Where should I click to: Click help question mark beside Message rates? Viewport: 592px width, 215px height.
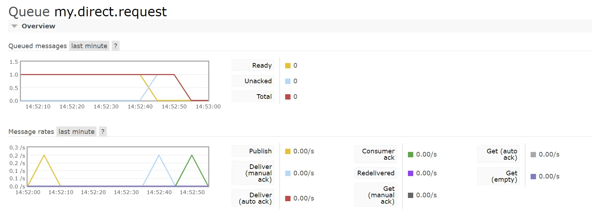click(103, 132)
